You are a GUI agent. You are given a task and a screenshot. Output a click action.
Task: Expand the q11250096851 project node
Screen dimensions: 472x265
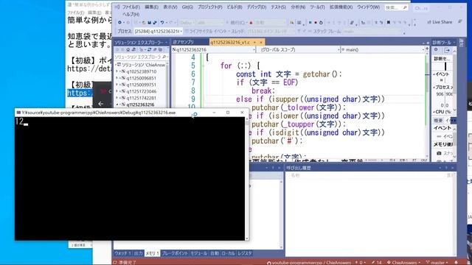point(117,78)
